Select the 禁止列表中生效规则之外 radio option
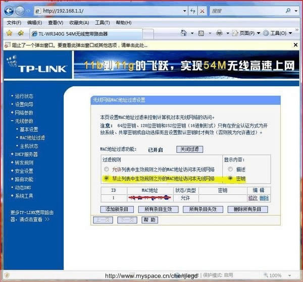Viewport: 303px width, 282px height. point(106,178)
